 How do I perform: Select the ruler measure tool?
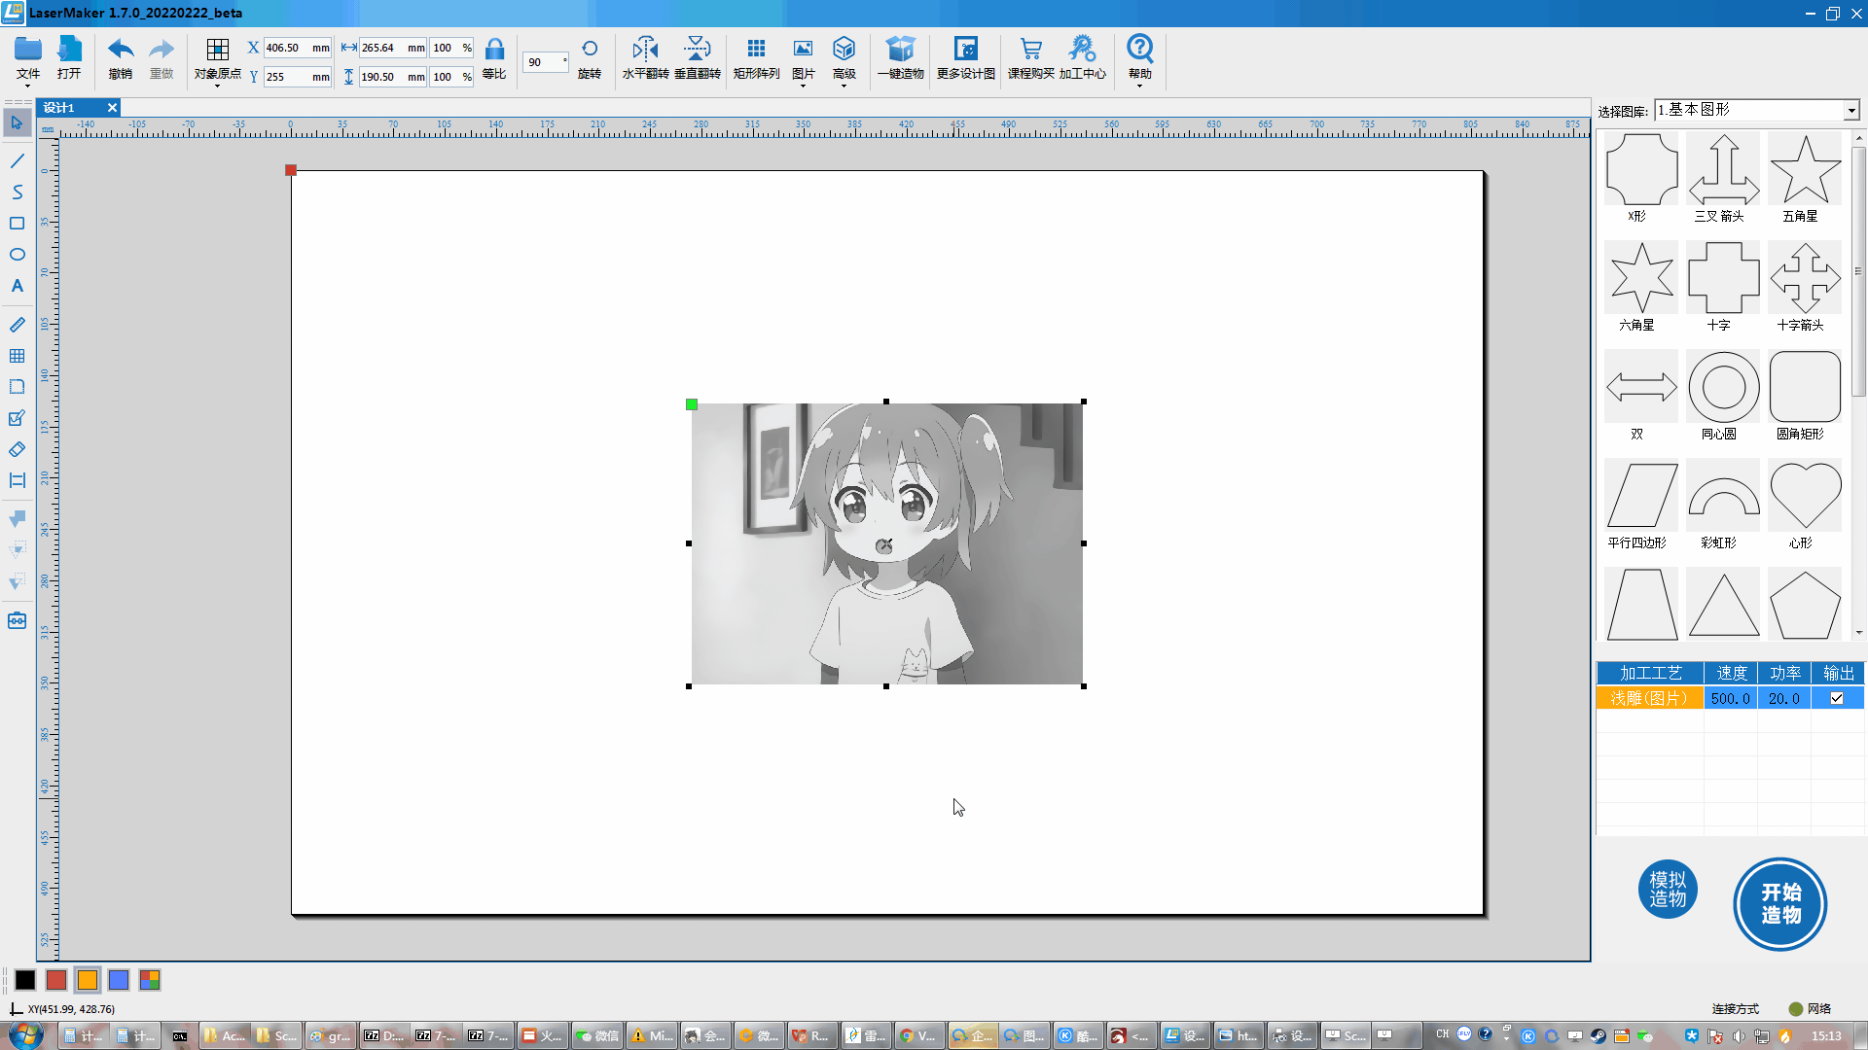[17, 325]
